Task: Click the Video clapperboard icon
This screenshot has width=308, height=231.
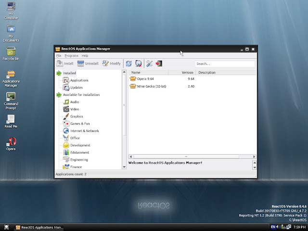Action: coord(66,109)
